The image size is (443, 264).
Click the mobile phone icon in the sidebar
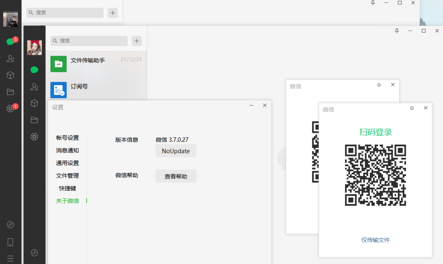[11, 242]
